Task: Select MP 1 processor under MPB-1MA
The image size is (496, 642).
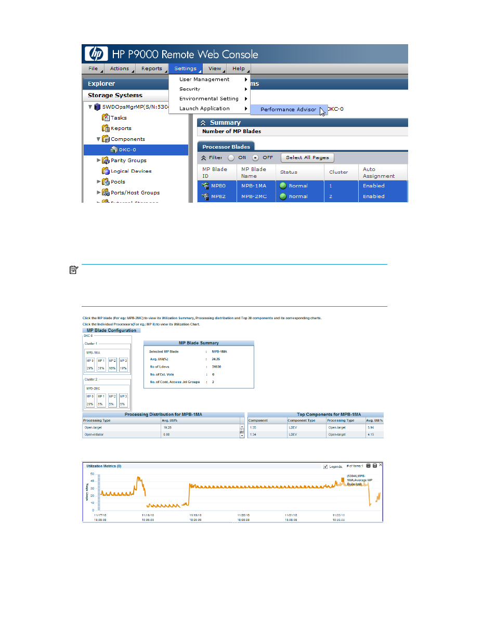Action: pyautogui.click(x=101, y=364)
